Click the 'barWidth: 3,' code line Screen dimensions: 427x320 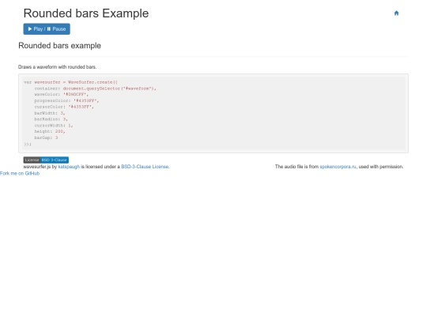pyautogui.click(x=50, y=113)
